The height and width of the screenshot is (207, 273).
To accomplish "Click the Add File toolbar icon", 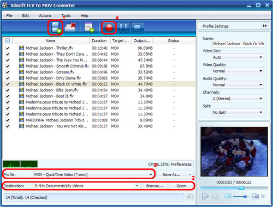I will coord(56,28).
